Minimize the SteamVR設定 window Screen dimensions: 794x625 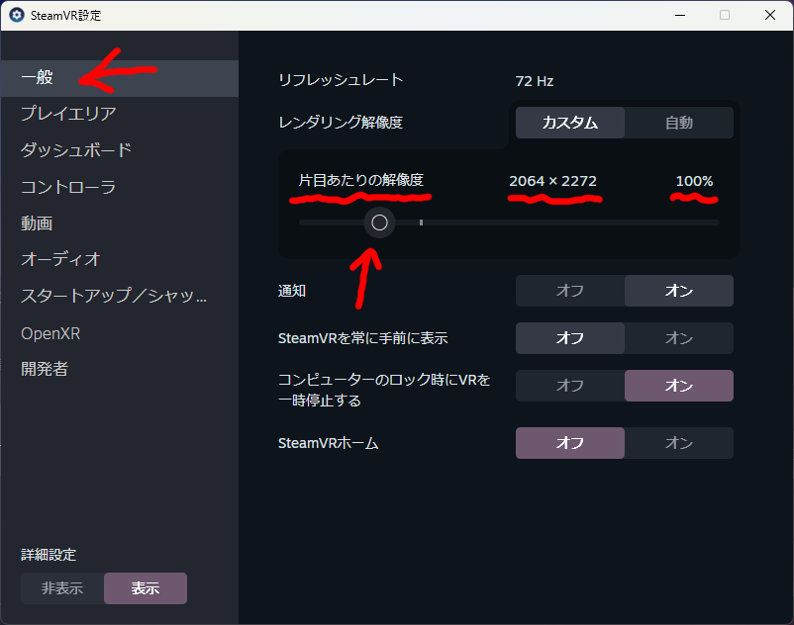680,15
